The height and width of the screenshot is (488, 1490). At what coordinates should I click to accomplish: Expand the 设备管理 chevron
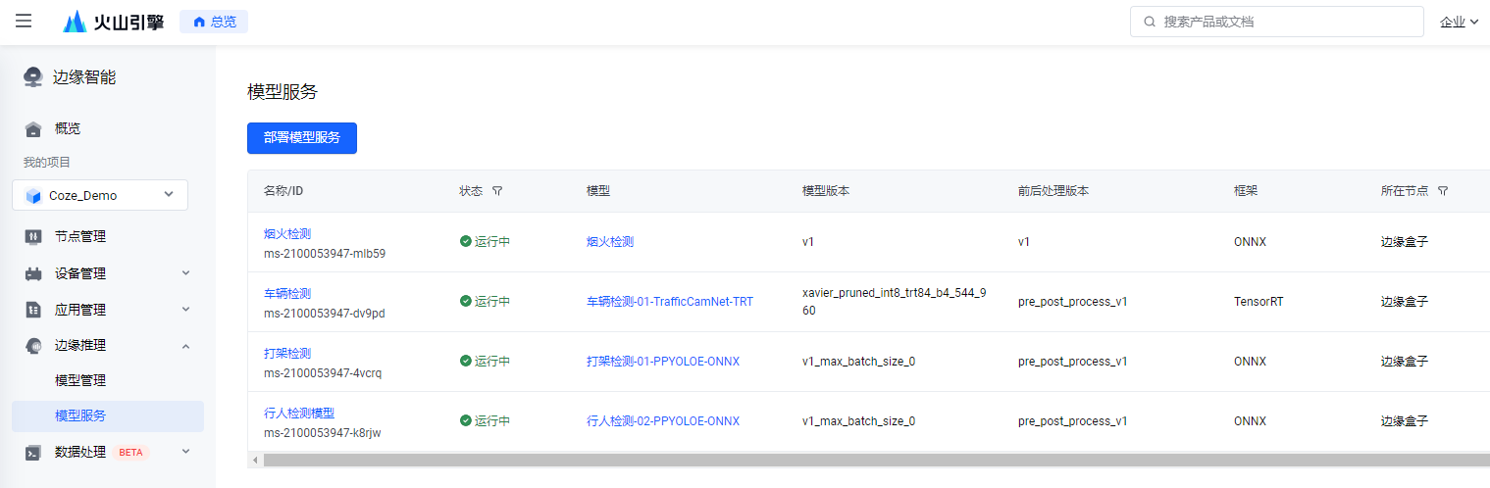click(185, 273)
